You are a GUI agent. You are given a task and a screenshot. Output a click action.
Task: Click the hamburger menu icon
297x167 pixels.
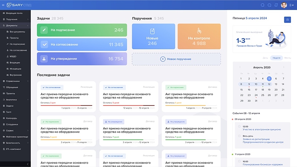(x=3, y=5)
